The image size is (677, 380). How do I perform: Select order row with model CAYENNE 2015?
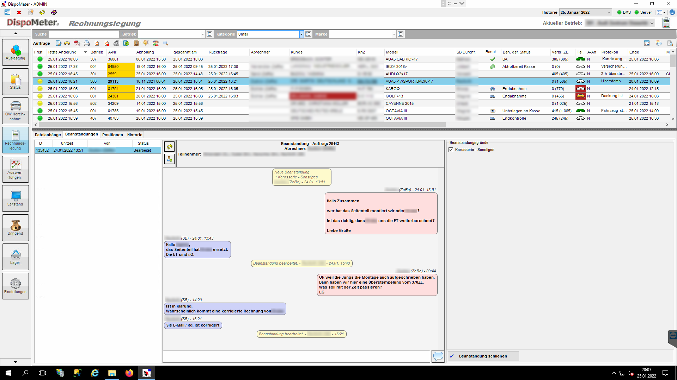point(352,103)
